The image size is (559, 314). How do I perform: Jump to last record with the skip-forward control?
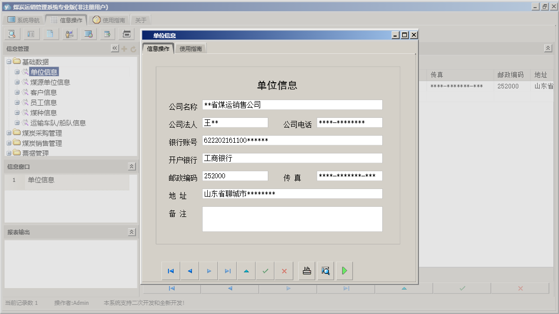click(x=227, y=271)
